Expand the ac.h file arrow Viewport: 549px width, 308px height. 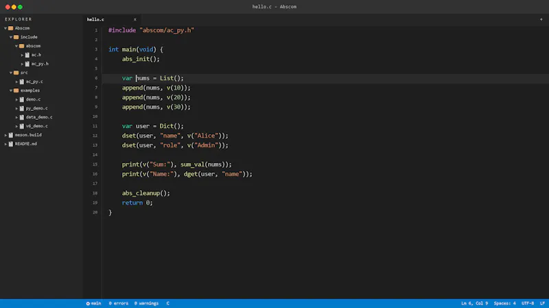click(22, 55)
